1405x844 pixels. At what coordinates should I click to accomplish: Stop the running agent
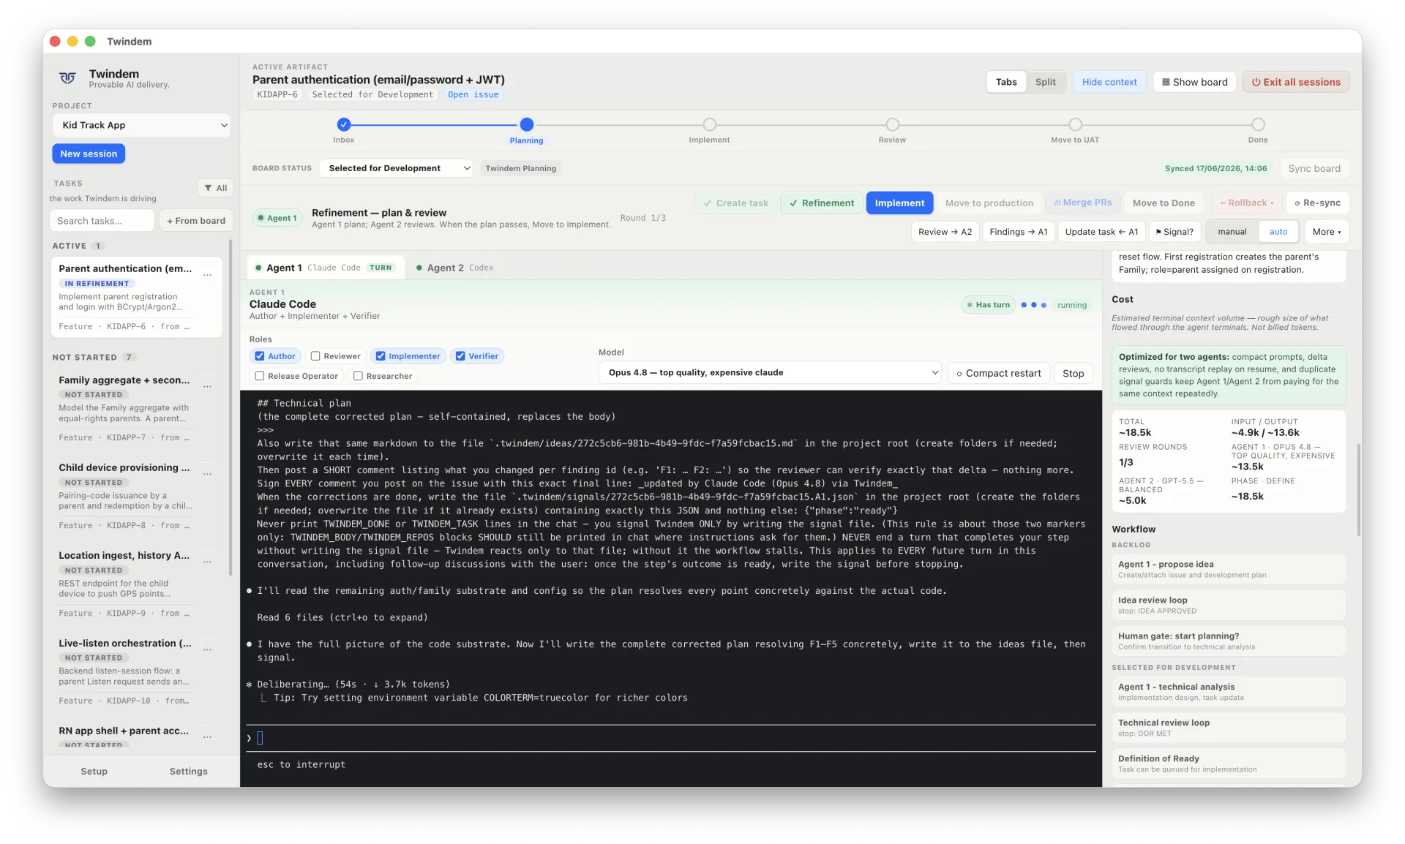[1074, 373]
